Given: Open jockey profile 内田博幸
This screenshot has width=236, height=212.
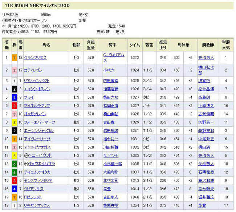Looking at the screenshot, I should coord(111,80).
